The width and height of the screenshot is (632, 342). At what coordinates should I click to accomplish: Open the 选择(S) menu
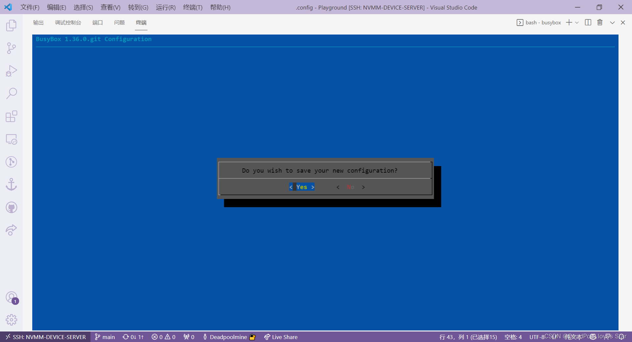[x=83, y=7]
